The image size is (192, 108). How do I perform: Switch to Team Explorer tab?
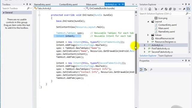(x=165, y=56)
